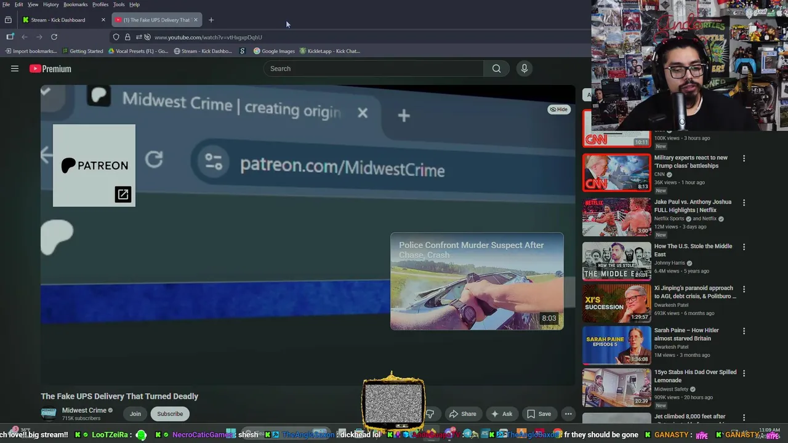
Task: Go forward using the browser forward arrow
Action: (39, 37)
